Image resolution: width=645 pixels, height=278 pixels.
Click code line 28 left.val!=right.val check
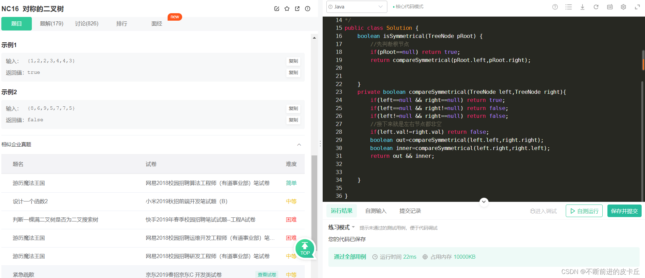429,132
